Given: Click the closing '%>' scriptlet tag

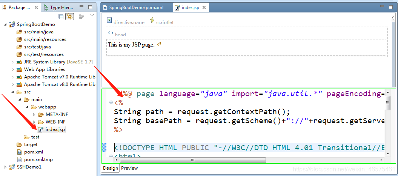Looking at the screenshot, I should (118, 130).
